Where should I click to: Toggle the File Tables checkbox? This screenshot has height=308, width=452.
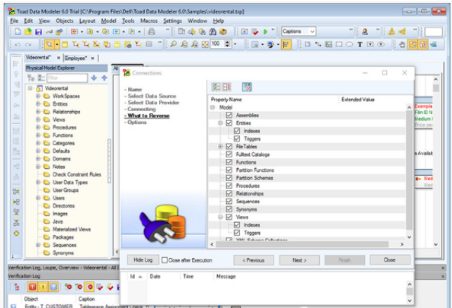(x=229, y=146)
